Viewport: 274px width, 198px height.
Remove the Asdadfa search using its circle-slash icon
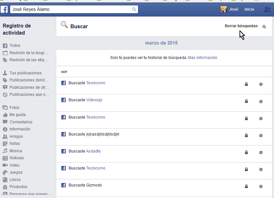point(261,153)
